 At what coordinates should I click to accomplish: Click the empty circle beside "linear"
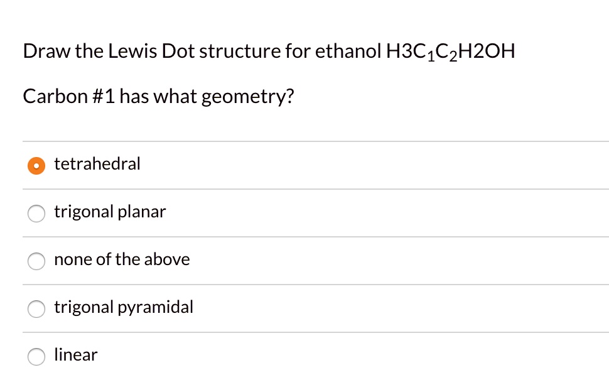(x=36, y=356)
